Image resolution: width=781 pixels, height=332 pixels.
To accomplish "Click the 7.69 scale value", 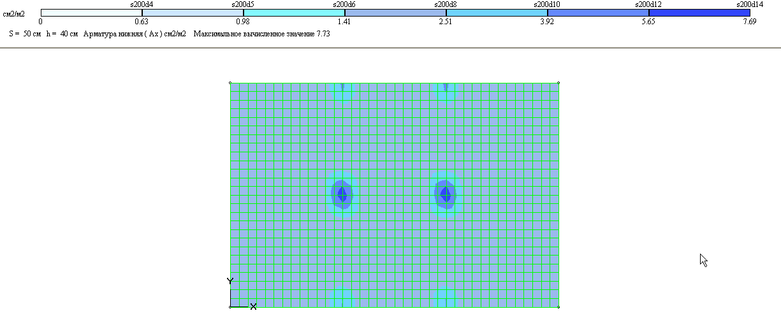I will click(750, 22).
